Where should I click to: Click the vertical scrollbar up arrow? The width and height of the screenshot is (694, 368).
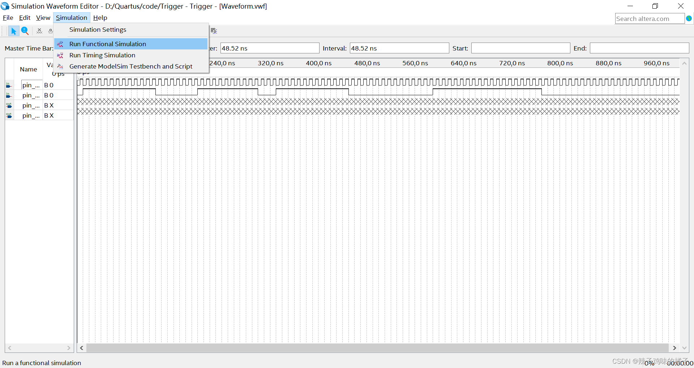click(x=684, y=63)
